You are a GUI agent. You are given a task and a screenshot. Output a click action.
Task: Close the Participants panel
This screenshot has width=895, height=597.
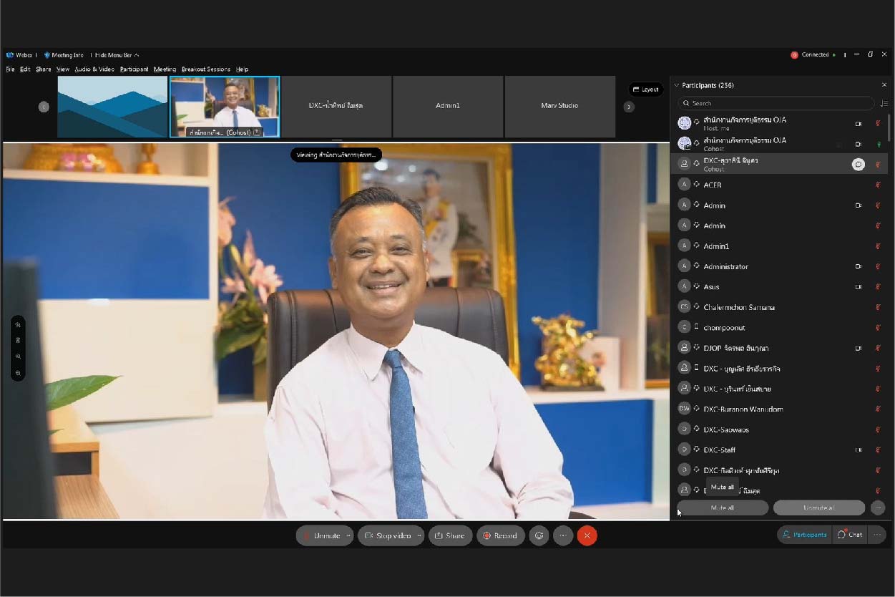pos(884,85)
